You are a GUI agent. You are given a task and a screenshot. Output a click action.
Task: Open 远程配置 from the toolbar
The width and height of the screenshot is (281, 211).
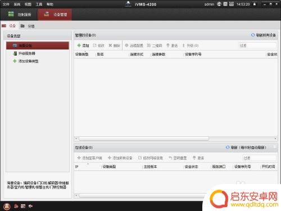pyautogui.click(x=134, y=46)
